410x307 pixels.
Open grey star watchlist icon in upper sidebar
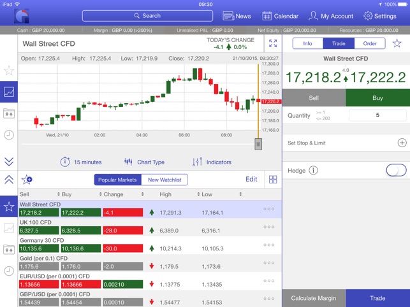(9, 70)
